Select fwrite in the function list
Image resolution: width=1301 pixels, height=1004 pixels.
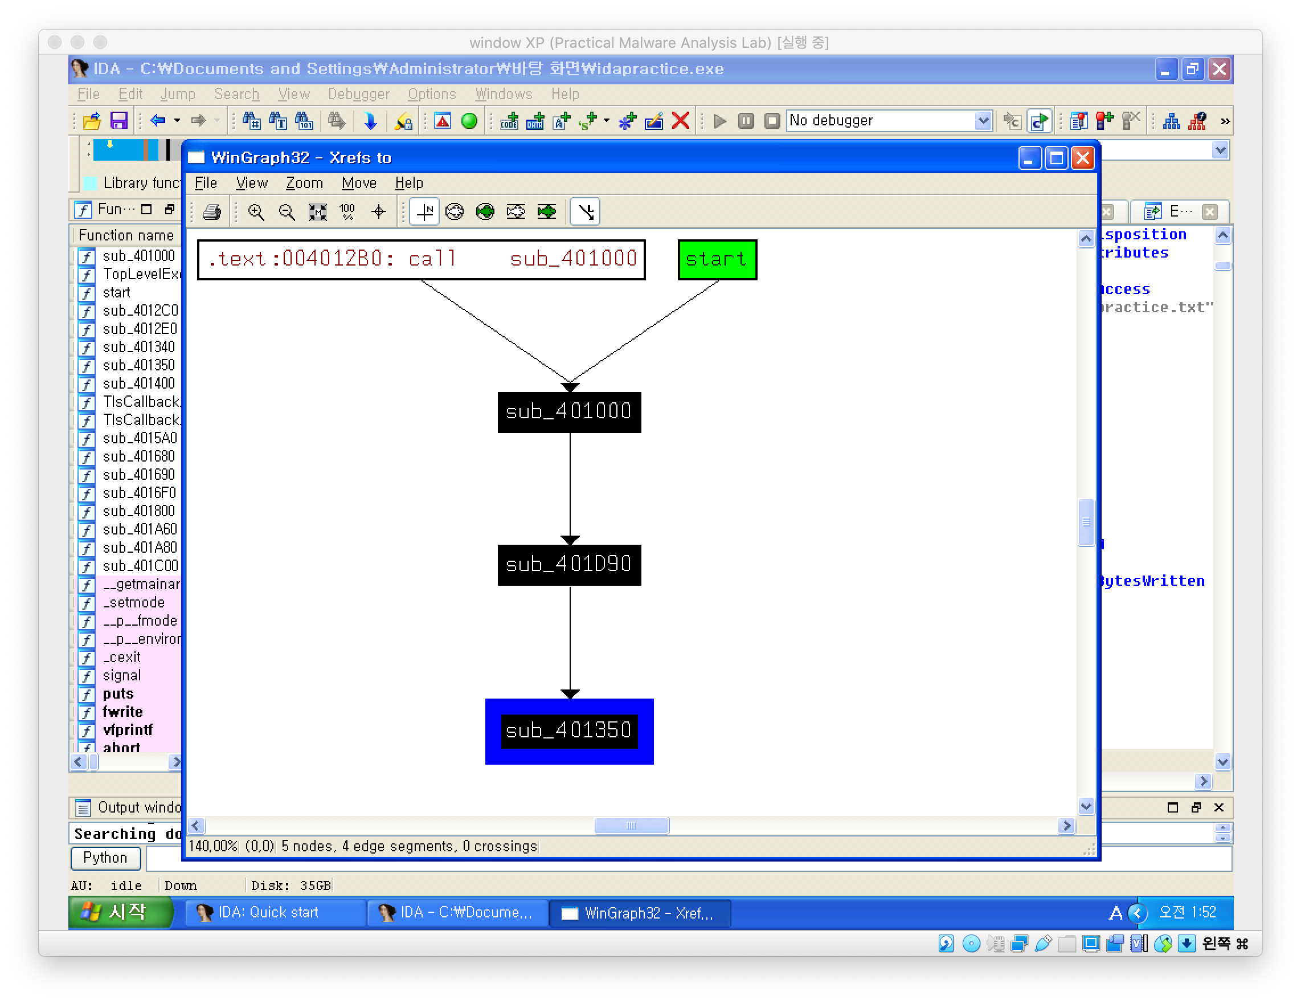coord(122,712)
